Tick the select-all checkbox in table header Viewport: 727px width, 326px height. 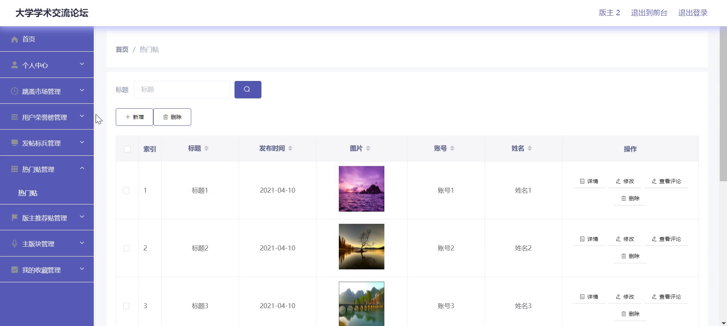[127, 149]
